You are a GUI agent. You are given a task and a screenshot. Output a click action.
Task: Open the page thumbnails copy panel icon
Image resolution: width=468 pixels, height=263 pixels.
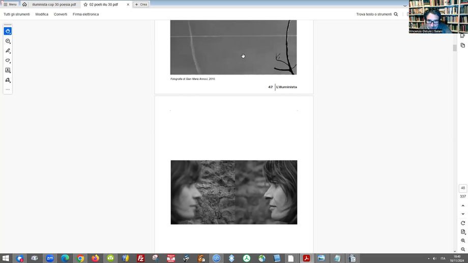click(462, 45)
